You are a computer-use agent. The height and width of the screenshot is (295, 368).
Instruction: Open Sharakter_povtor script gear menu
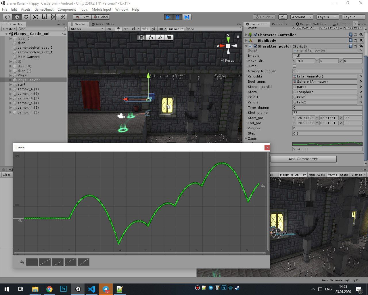(x=361, y=46)
